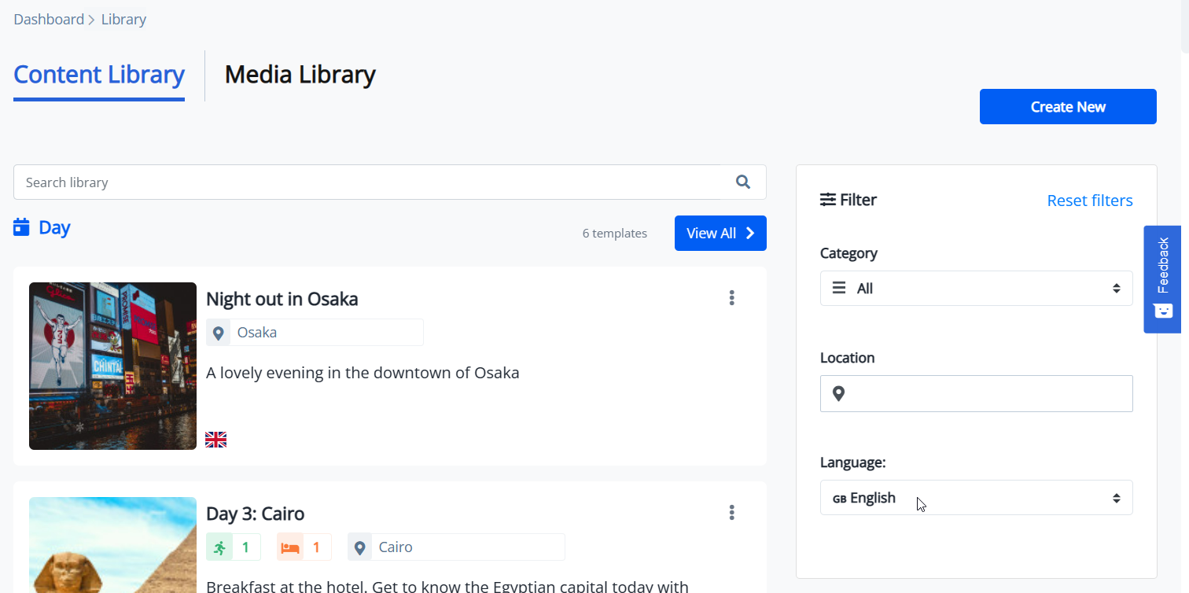Click the Create New button
1189x593 pixels.
click(x=1068, y=107)
